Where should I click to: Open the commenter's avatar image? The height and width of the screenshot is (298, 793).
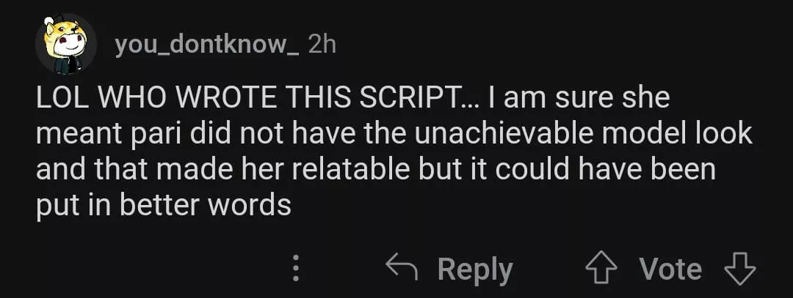67,45
